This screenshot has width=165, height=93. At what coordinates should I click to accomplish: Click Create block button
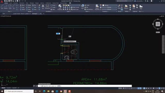[x=87, y=5]
